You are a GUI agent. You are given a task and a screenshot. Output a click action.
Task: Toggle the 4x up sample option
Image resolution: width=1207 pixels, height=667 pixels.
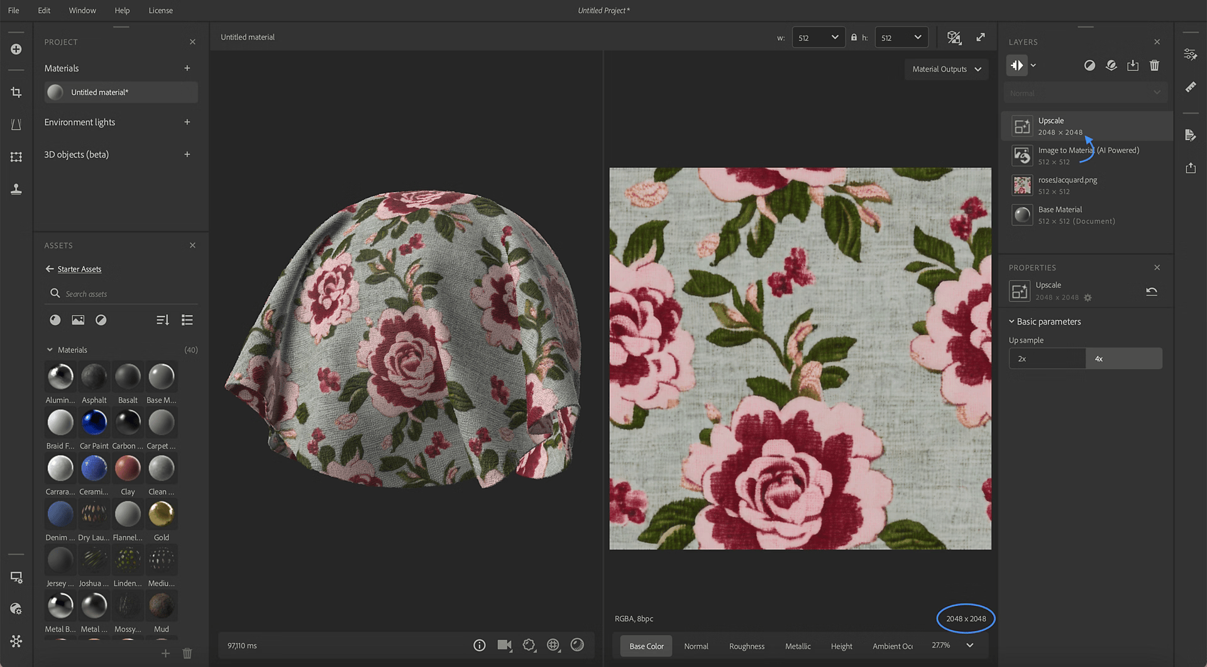tap(1123, 358)
